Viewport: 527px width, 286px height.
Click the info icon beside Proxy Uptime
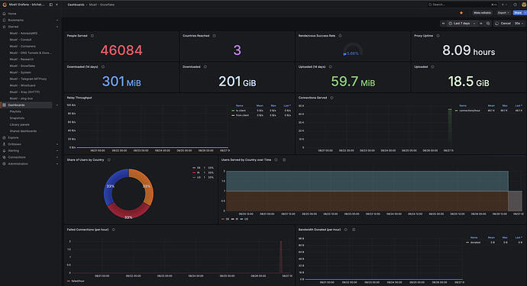click(438, 36)
